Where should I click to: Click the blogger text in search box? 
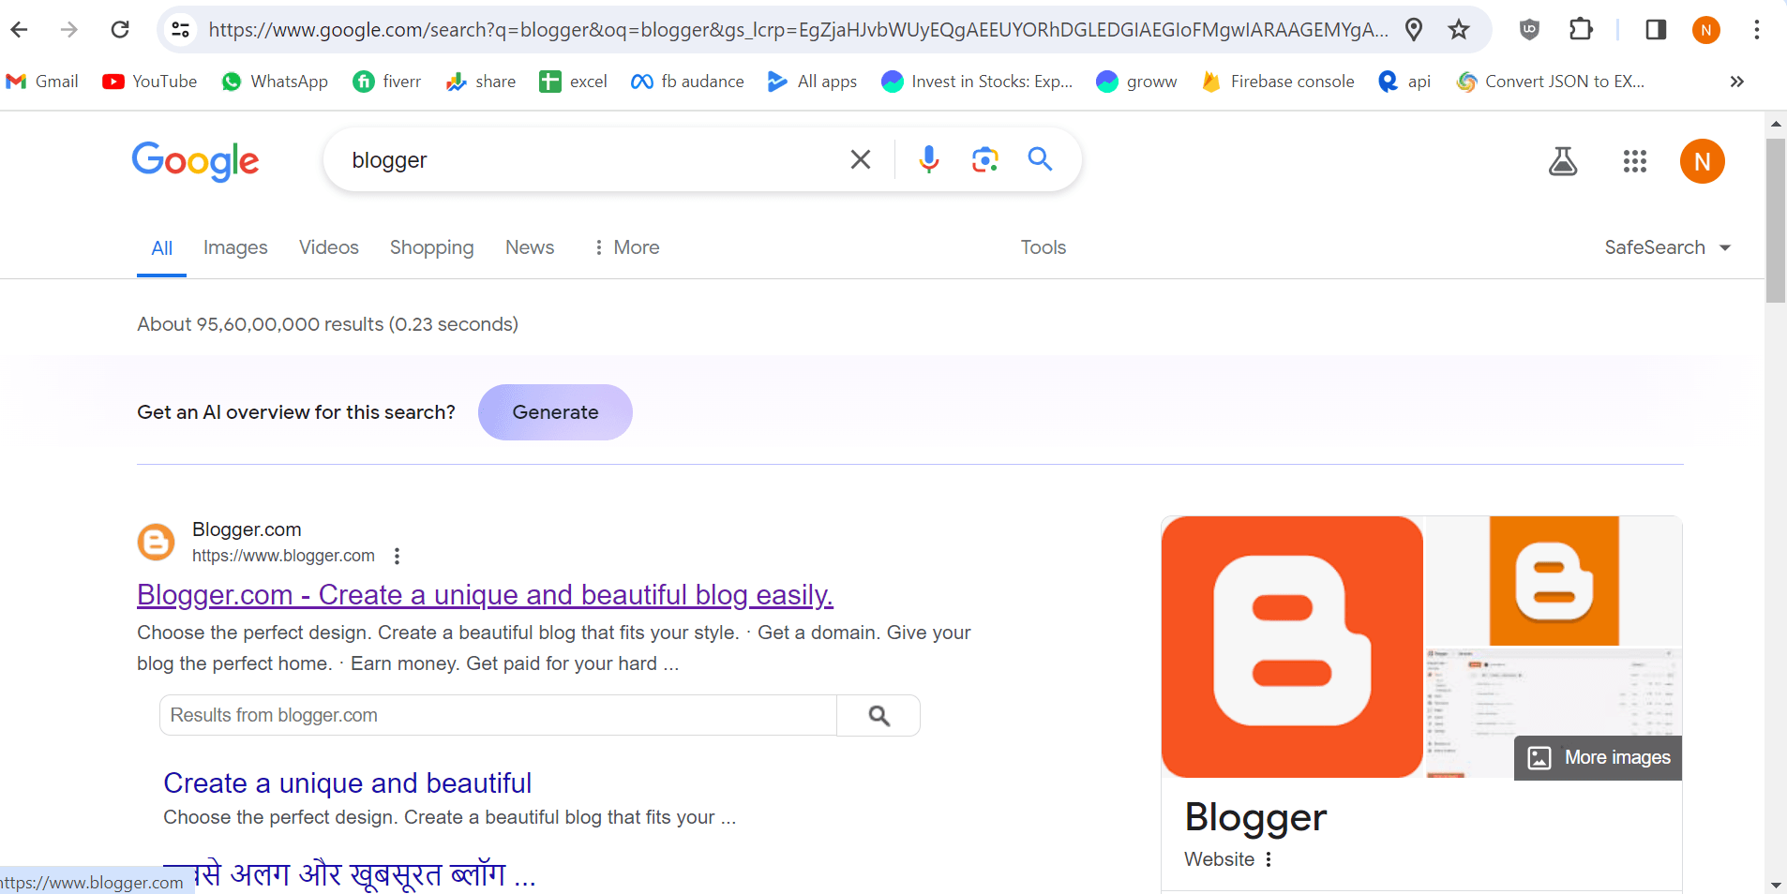tap(389, 160)
